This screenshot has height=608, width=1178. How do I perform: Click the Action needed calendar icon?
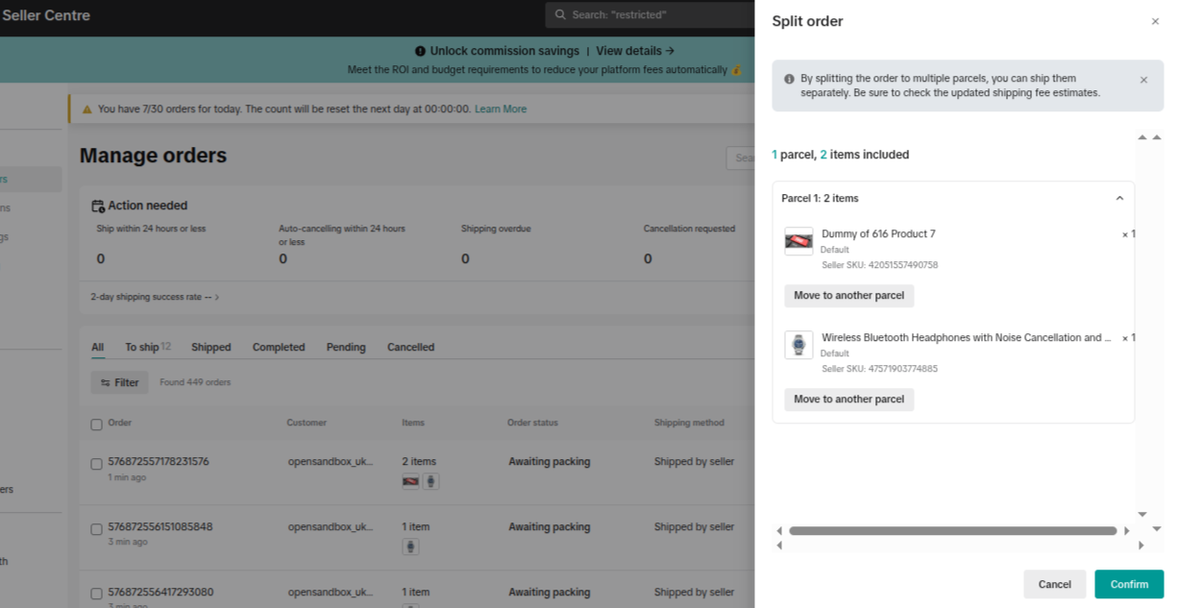(x=97, y=206)
